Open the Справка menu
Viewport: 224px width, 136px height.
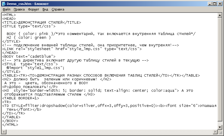point(58,9)
